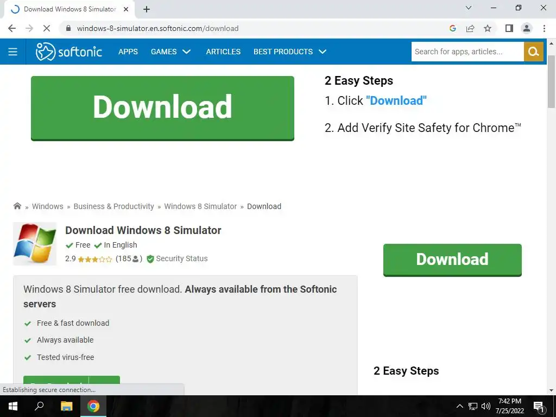
Task: Open a new tab with plus
Action: coord(147,9)
